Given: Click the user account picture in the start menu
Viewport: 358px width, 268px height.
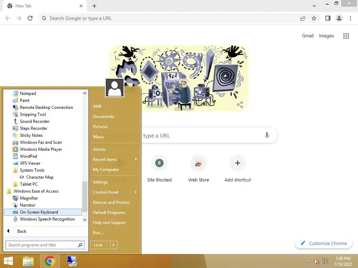Looking at the screenshot, I should click(115, 88).
